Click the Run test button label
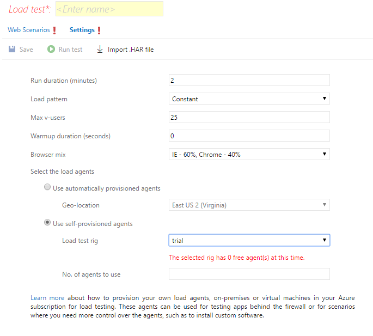 70,50
